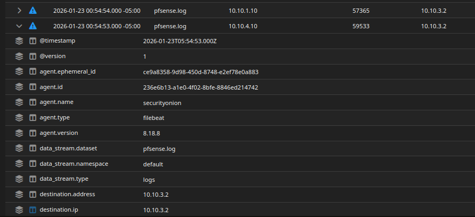
Task: Toggle the column icon for destination.ip
Action: [33, 210]
